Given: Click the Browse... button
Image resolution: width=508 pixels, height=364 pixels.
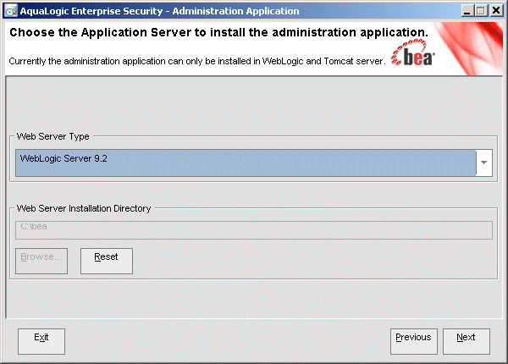Looking at the screenshot, I should click(x=41, y=261).
